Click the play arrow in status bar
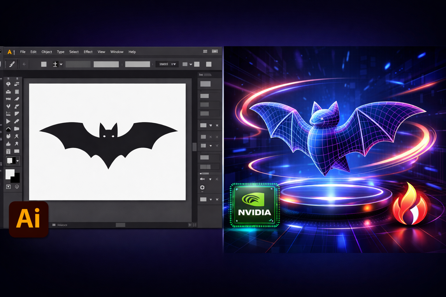This screenshot has width=446, height=297. (x=190, y=225)
